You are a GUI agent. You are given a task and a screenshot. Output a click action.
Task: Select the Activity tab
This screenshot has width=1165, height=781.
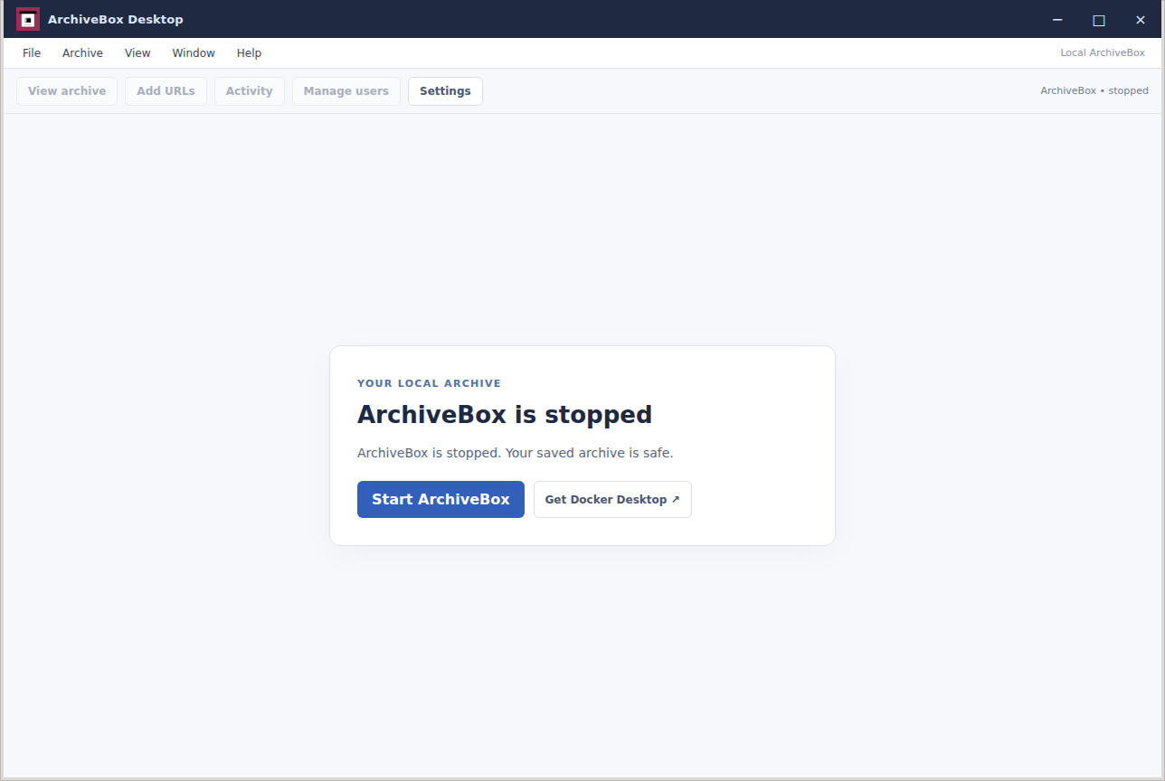coord(250,91)
